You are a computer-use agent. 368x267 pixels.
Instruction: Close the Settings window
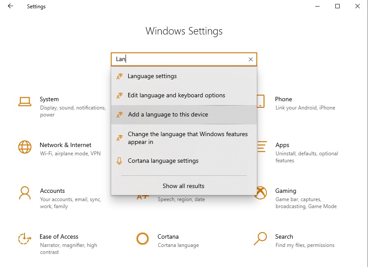tap(358, 7)
